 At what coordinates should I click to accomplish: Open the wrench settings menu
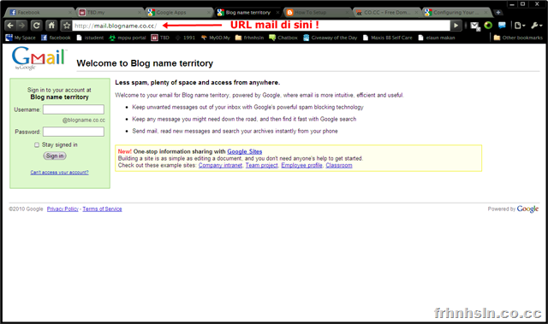(x=536, y=25)
